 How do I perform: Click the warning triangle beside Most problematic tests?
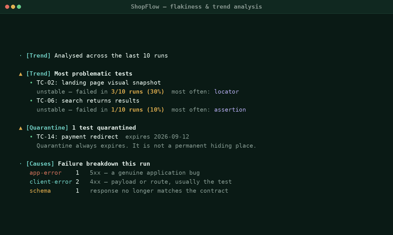[x=20, y=74]
